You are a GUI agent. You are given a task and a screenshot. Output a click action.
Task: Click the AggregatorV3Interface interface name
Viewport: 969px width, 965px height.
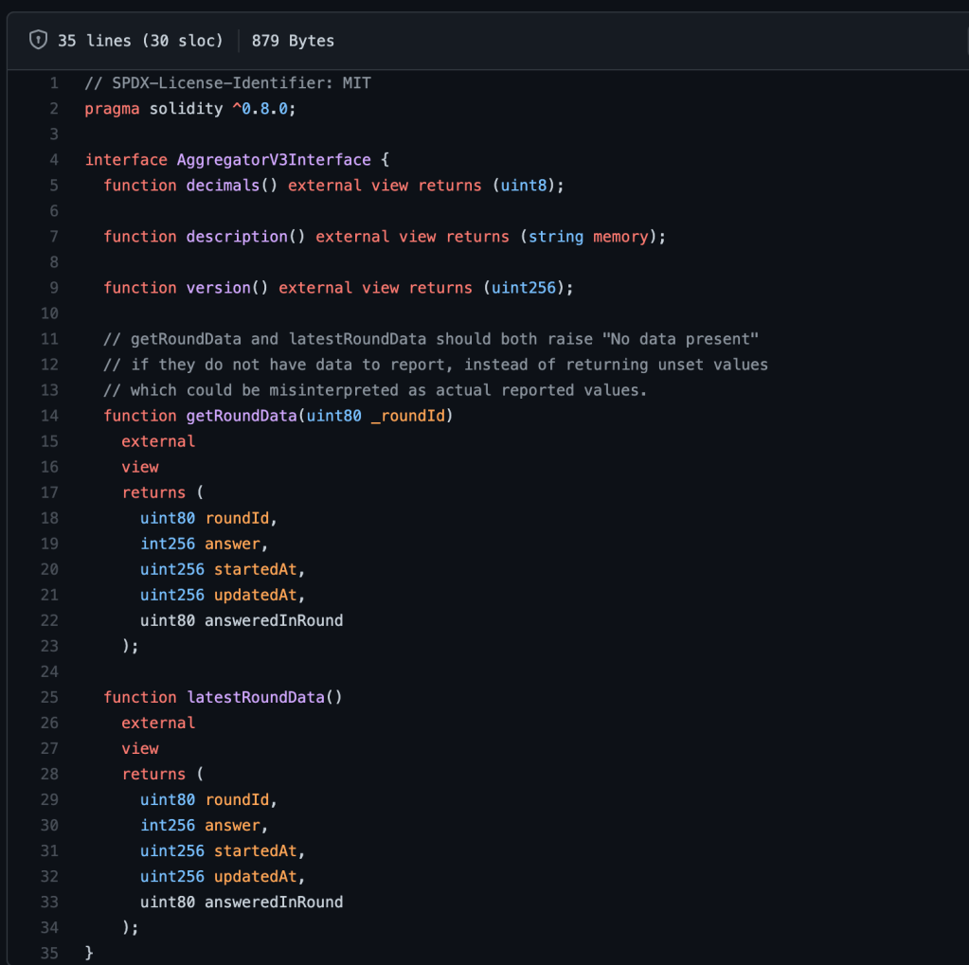274,160
